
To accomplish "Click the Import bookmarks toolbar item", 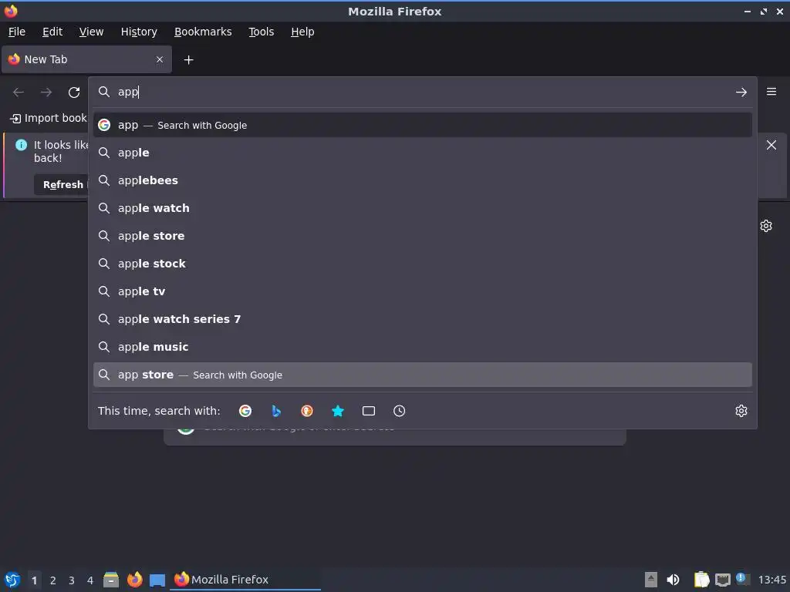I will tap(49, 118).
